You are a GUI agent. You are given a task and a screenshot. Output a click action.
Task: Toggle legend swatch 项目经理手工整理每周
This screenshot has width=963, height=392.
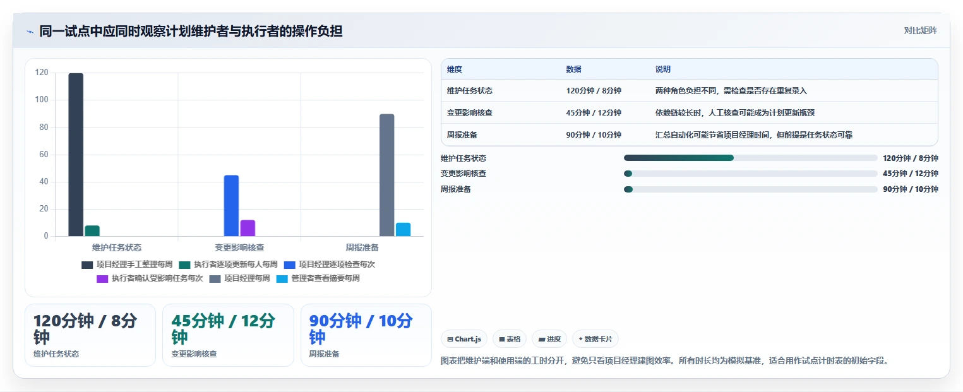click(87, 264)
